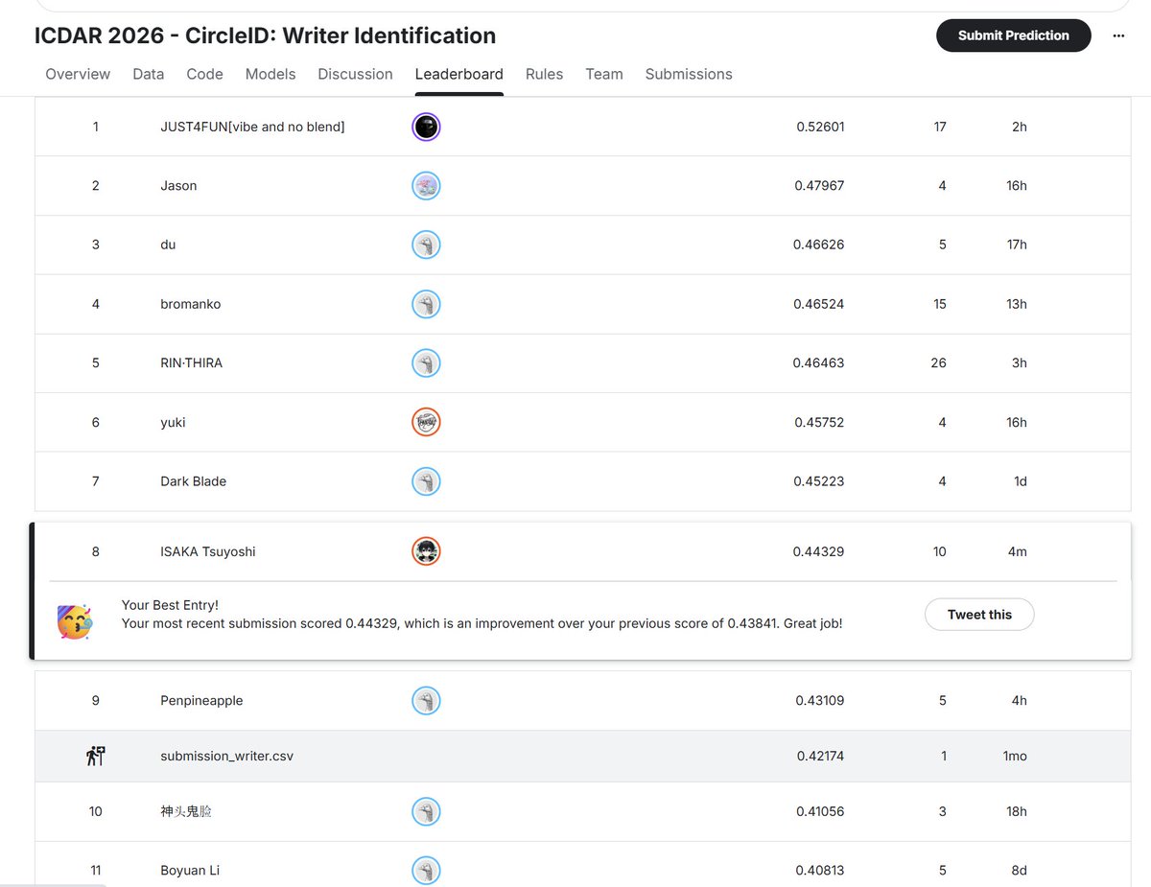
Task: Open Jason's profile avatar
Action: (426, 186)
